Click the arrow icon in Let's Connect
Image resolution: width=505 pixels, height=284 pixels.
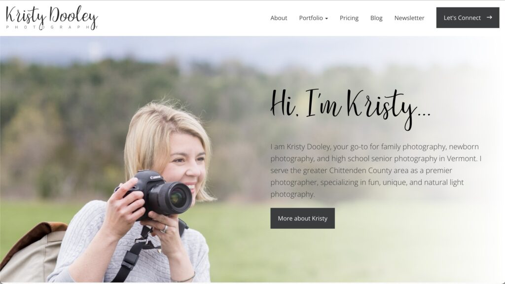click(489, 17)
